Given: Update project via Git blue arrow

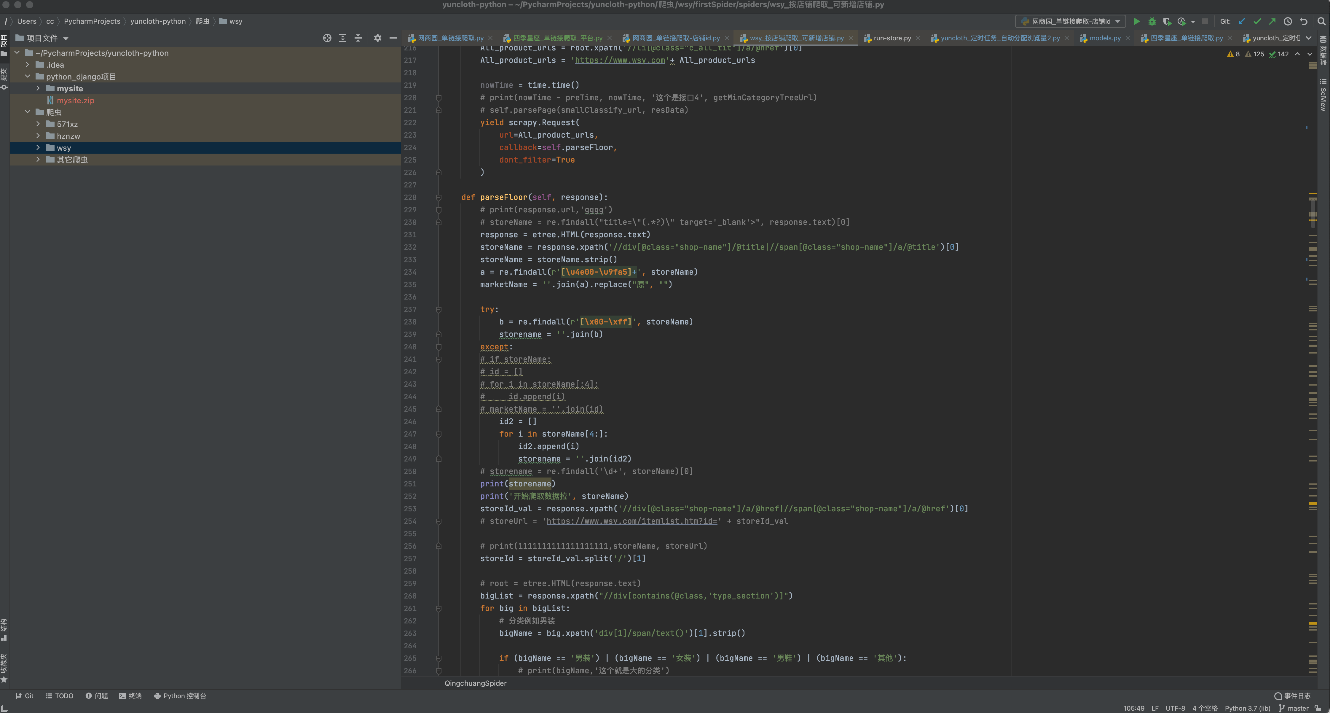Looking at the screenshot, I should click(1242, 21).
